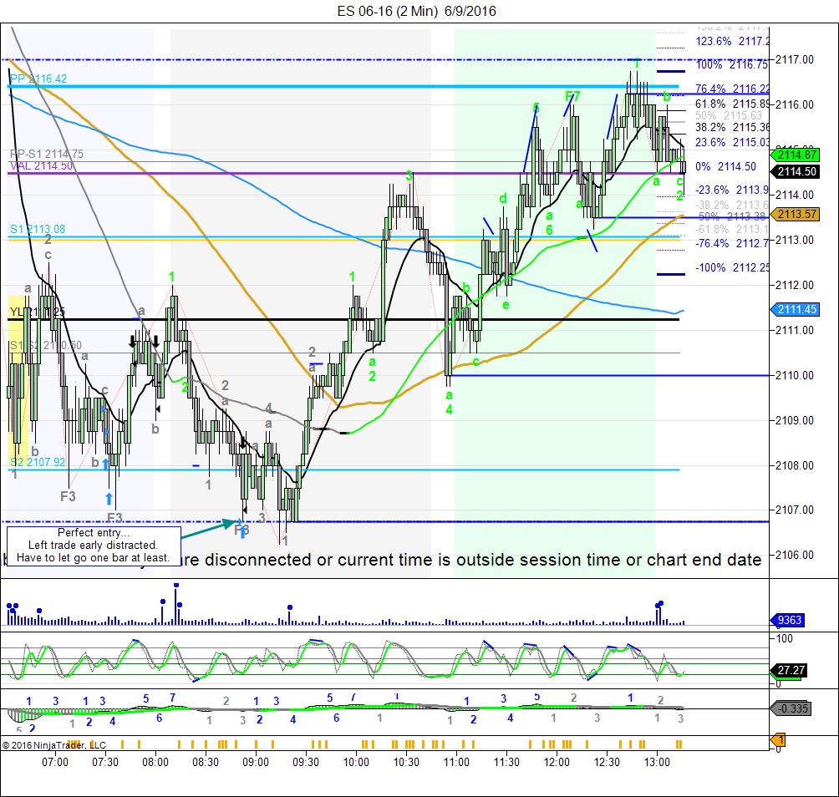This screenshot has height=797, width=839.
Task: Click the 27.27 stochastic value marker
Action: coord(789,670)
